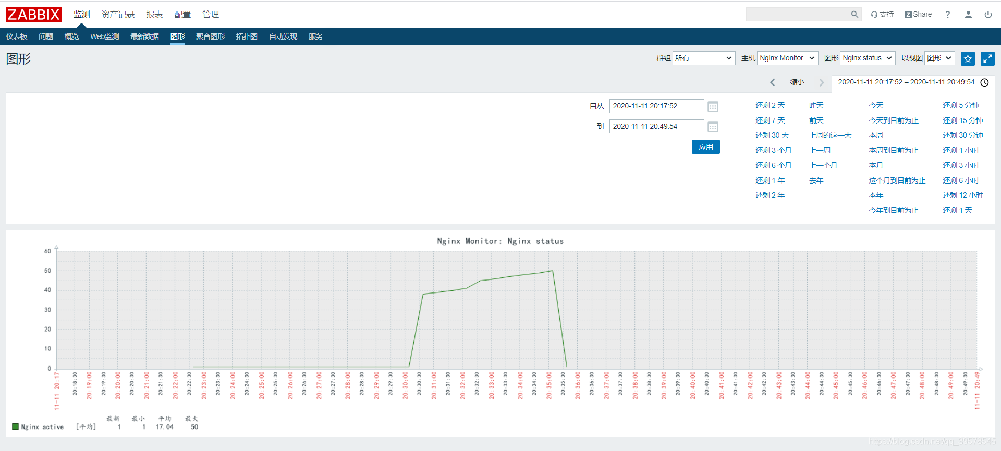Screen dimensions: 1001x451
Task: Click the ZABBIX logo
Action: (33, 15)
